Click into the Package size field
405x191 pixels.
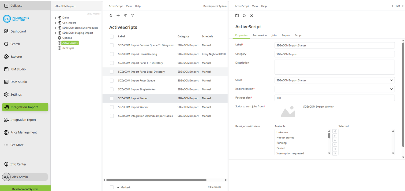pos(335,98)
